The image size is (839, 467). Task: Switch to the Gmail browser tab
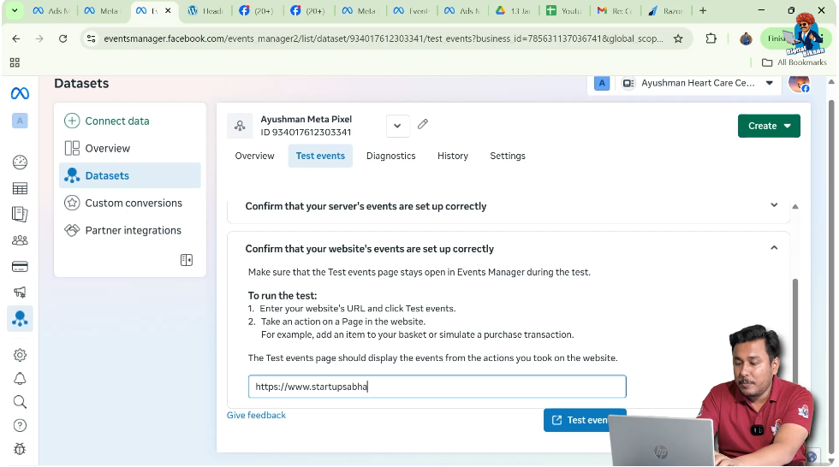click(616, 10)
